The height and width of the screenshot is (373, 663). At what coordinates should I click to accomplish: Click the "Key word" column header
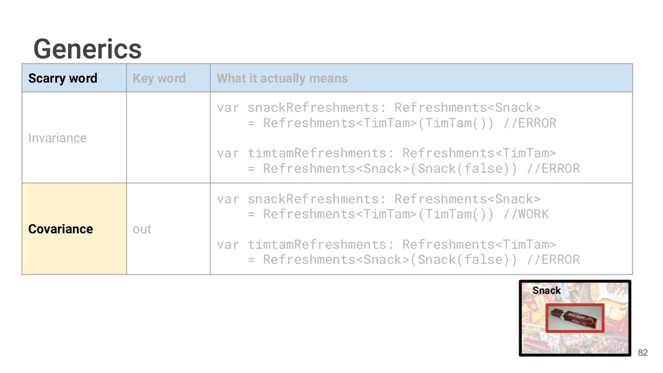coord(159,78)
